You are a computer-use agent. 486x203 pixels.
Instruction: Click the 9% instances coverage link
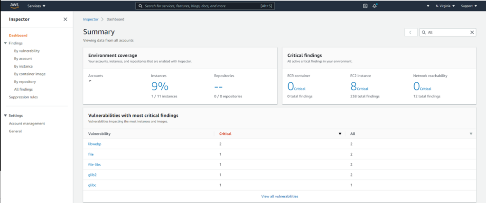pos(159,87)
